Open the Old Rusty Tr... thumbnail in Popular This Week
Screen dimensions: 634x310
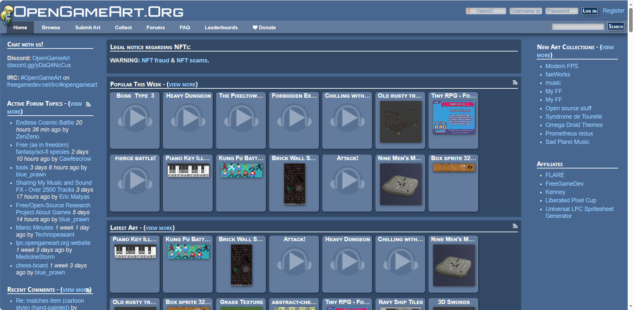(x=400, y=122)
